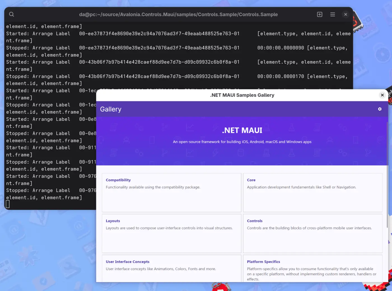Viewport: 392px width, 291px height.
Task: Dismiss the .NET MAUI Samples Gallery with its X
Action: [x=382, y=95]
